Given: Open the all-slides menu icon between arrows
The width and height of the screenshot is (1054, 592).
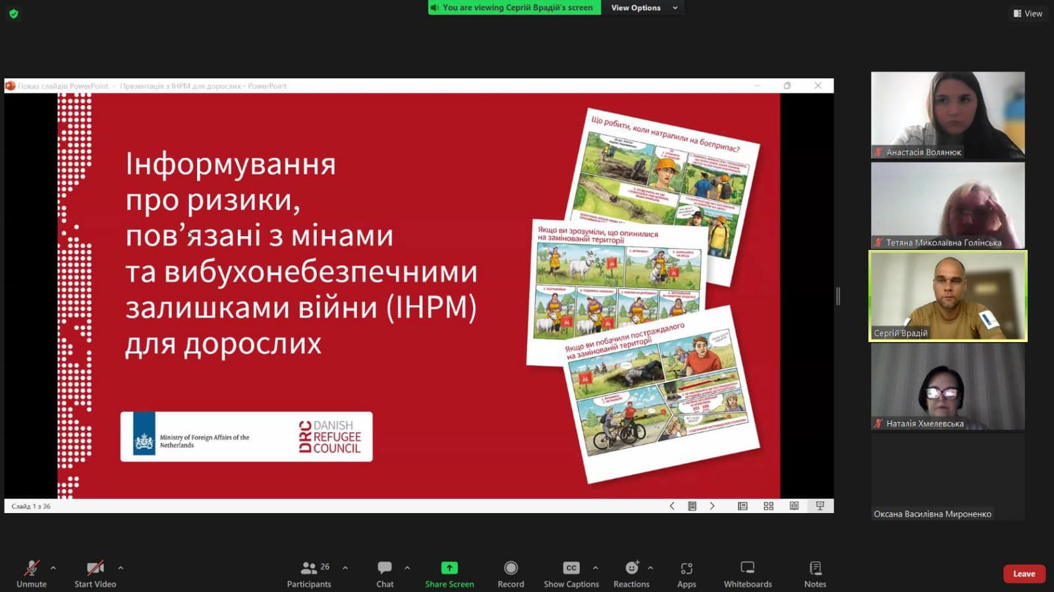Looking at the screenshot, I should (692, 506).
